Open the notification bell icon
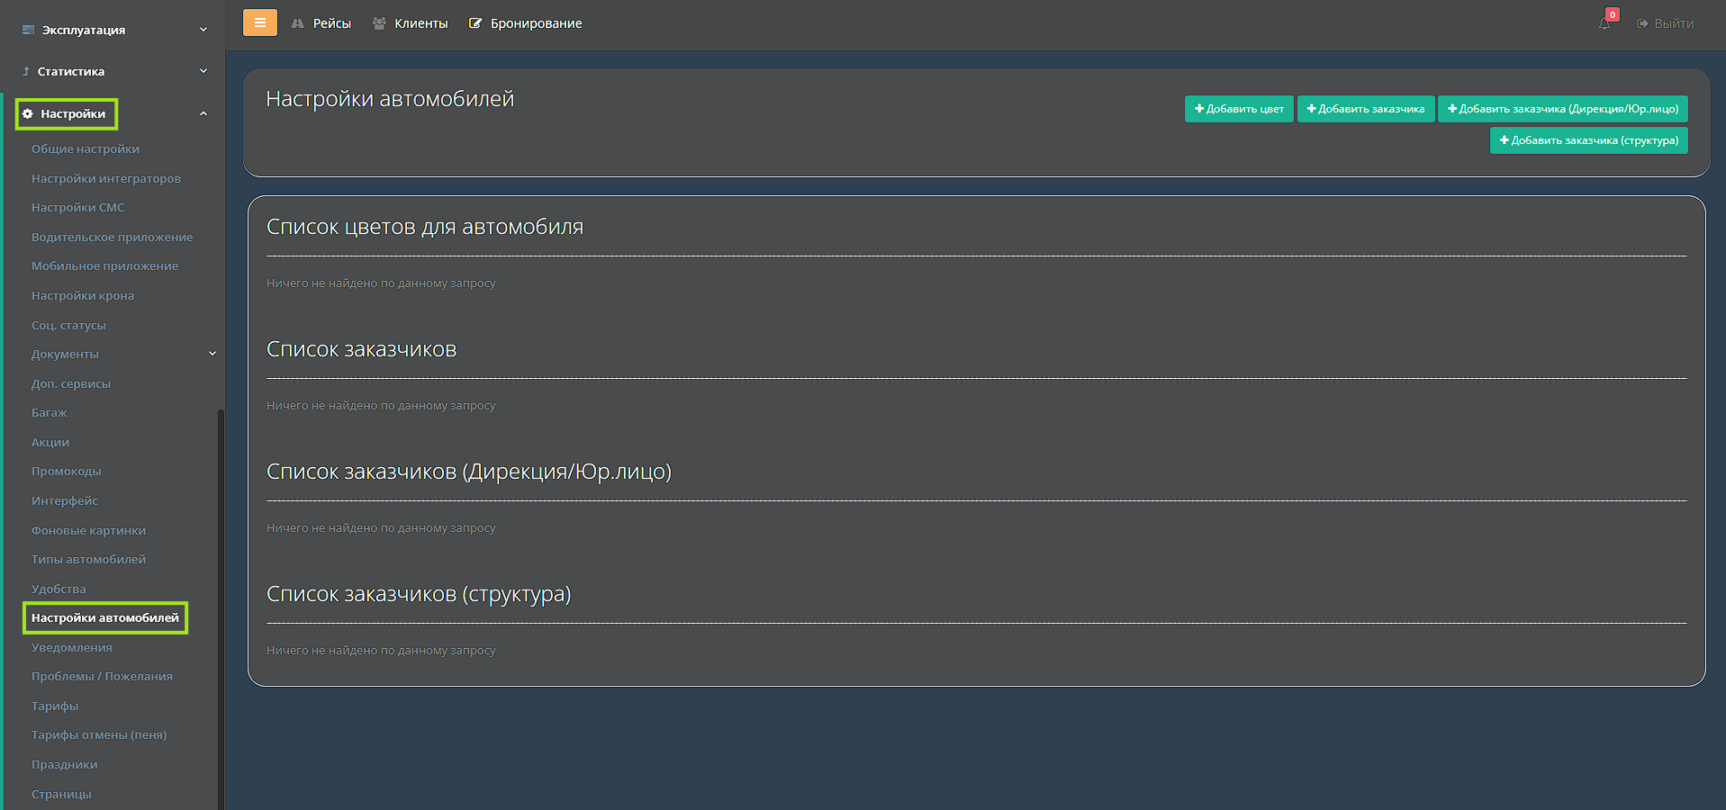This screenshot has height=810, width=1726. [1604, 23]
